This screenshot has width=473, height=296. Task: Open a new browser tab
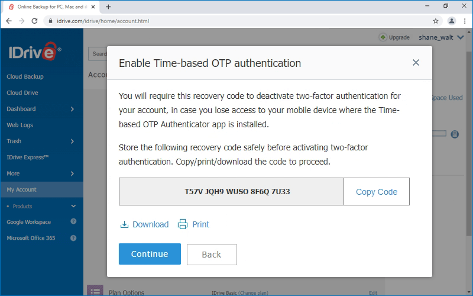[108, 7]
